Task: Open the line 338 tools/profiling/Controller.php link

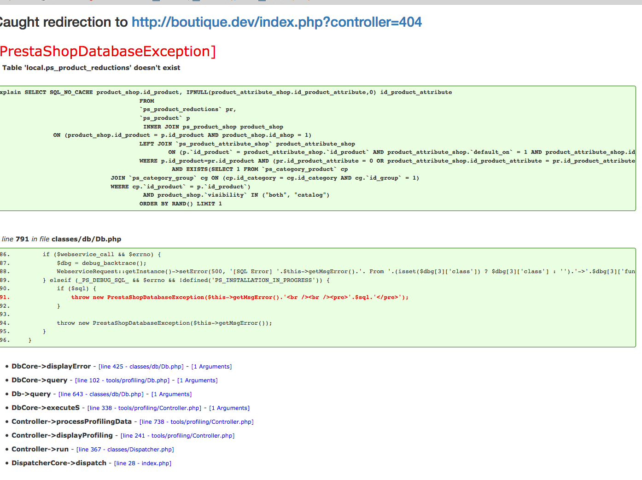Action: pyautogui.click(x=144, y=408)
